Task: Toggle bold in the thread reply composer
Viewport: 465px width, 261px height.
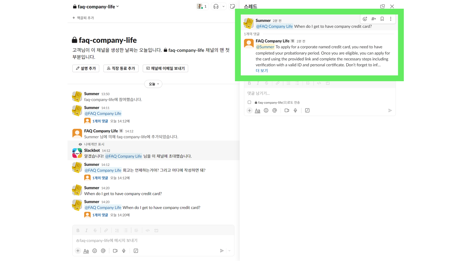Action: click(x=249, y=83)
